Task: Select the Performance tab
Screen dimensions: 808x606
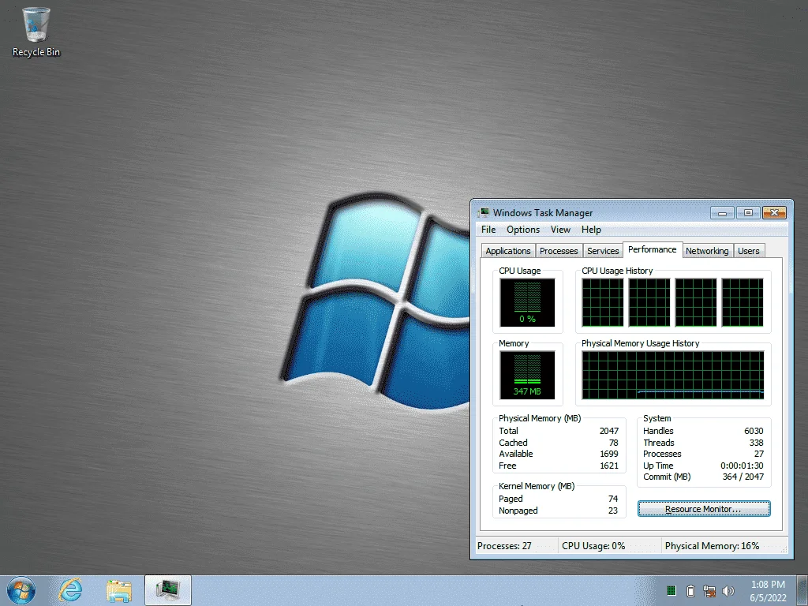Action: click(653, 249)
